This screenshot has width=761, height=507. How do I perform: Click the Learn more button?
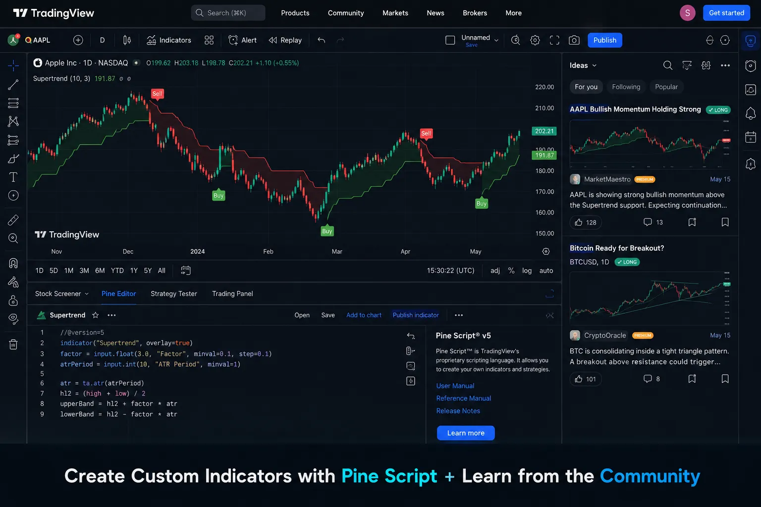(x=466, y=433)
